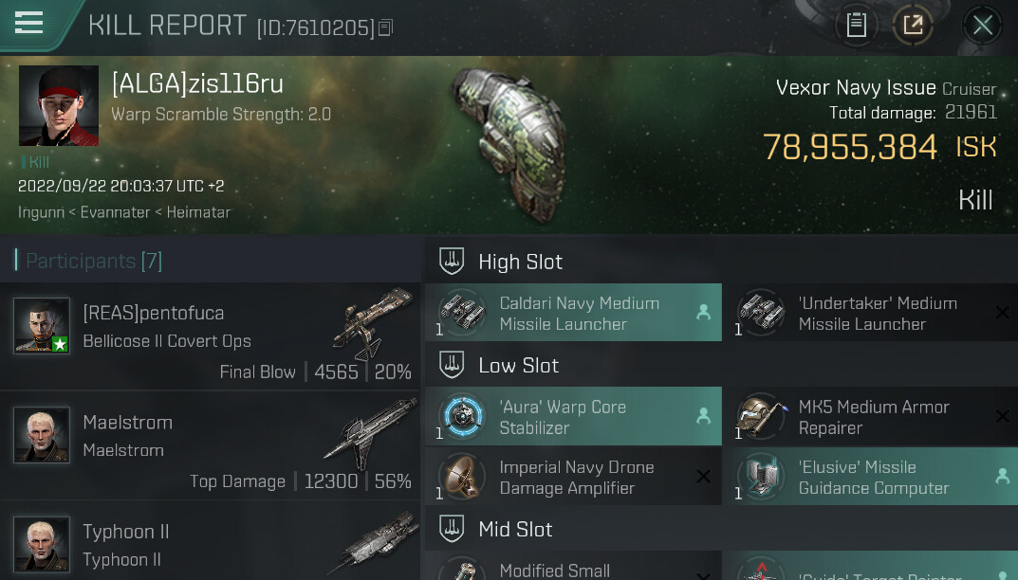Image resolution: width=1018 pixels, height=580 pixels.
Task: Open the Ingunn system location link
Action: [41, 212]
